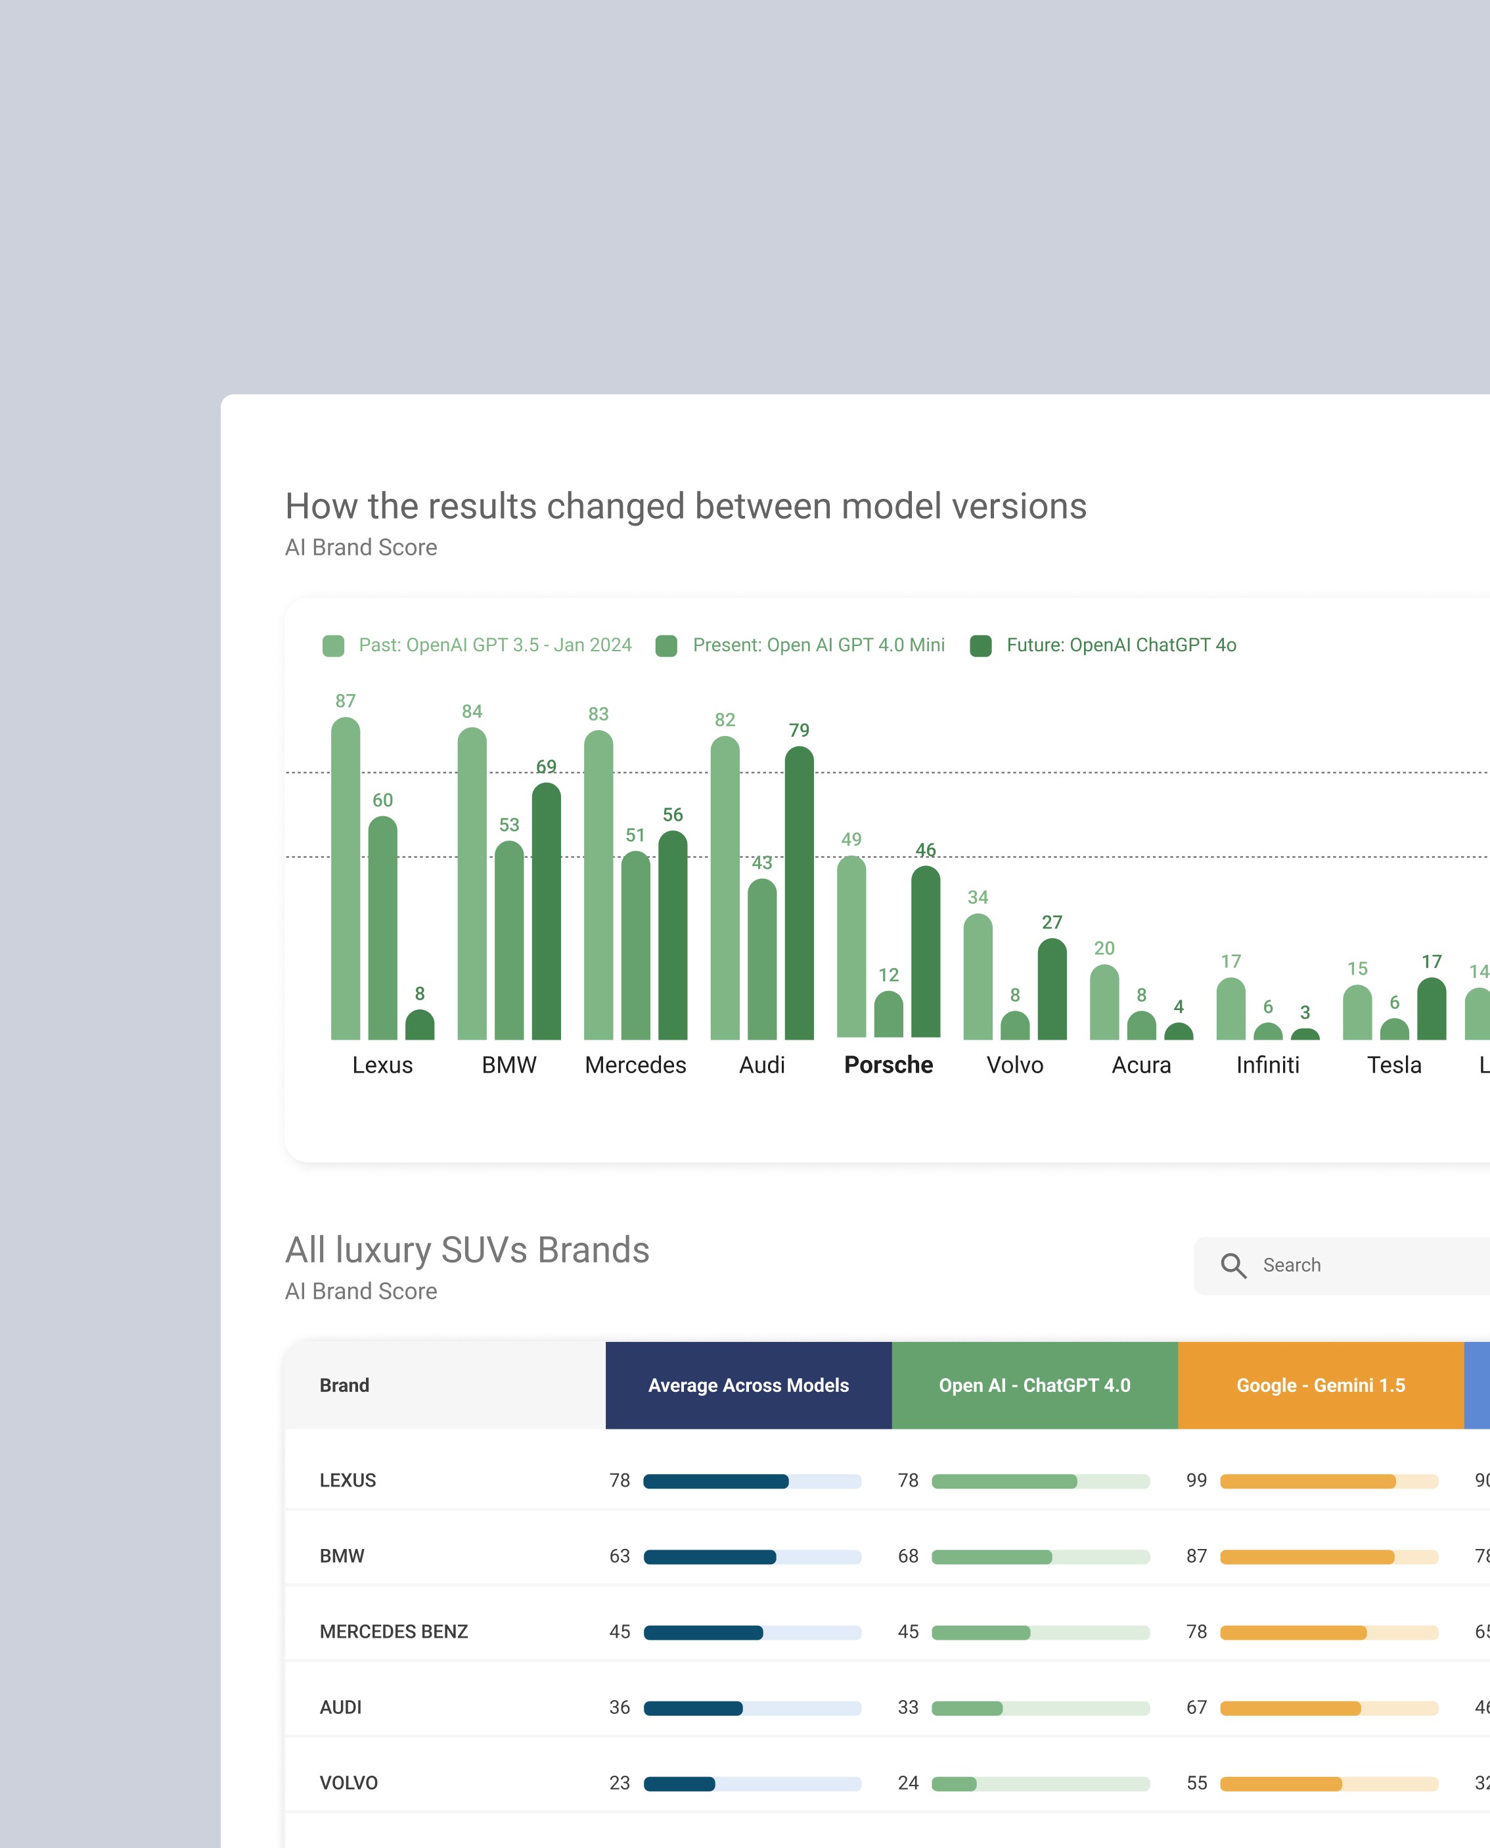Screen dimensions: 1490x1848
Task: Toggle Present GPT 4.0 Mini legend swatch
Action: click(x=666, y=645)
